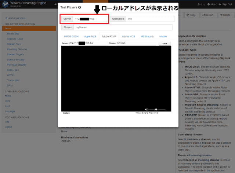Open Playback Security in the sidebar
The height and width of the screenshot is (173, 235).
(x=17, y=65)
